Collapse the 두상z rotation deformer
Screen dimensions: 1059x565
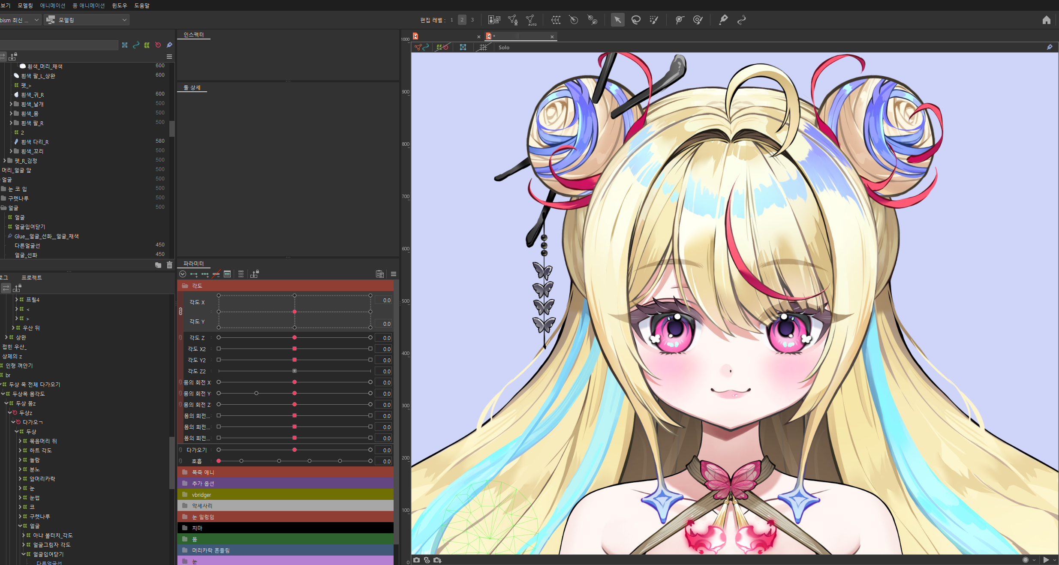coord(10,413)
